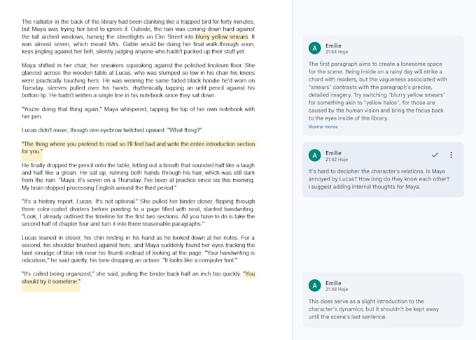Click the '21:48 Hoje' timestamp
476x340 pixels.
(337, 290)
